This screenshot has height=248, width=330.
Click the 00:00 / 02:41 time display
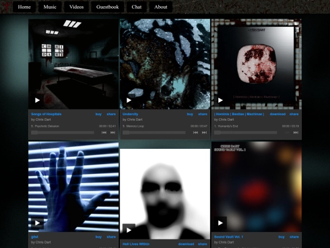[x=108, y=126]
